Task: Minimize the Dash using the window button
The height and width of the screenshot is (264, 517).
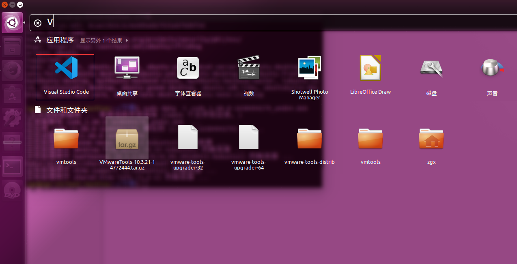Action: 12,4
